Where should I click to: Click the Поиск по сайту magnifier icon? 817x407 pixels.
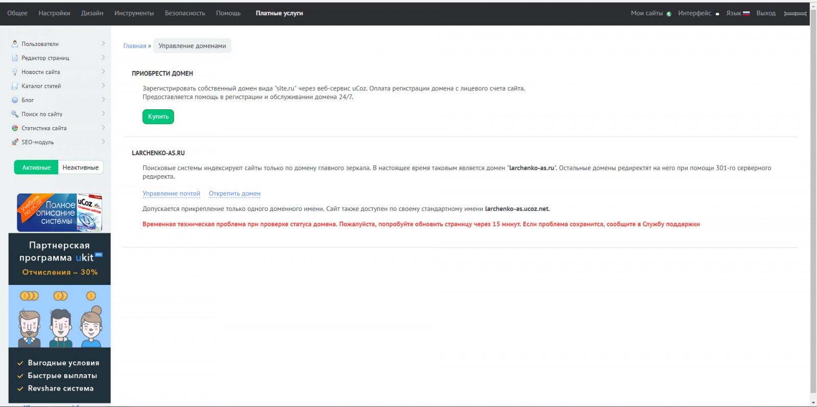(x=15, y=114)
